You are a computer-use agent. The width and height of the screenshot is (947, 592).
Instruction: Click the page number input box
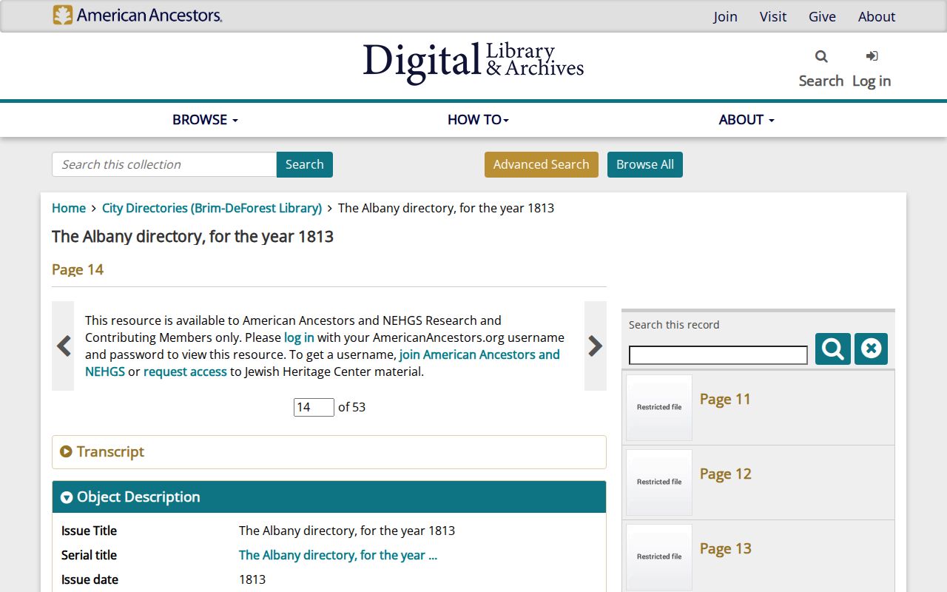(x=314, y=407)
